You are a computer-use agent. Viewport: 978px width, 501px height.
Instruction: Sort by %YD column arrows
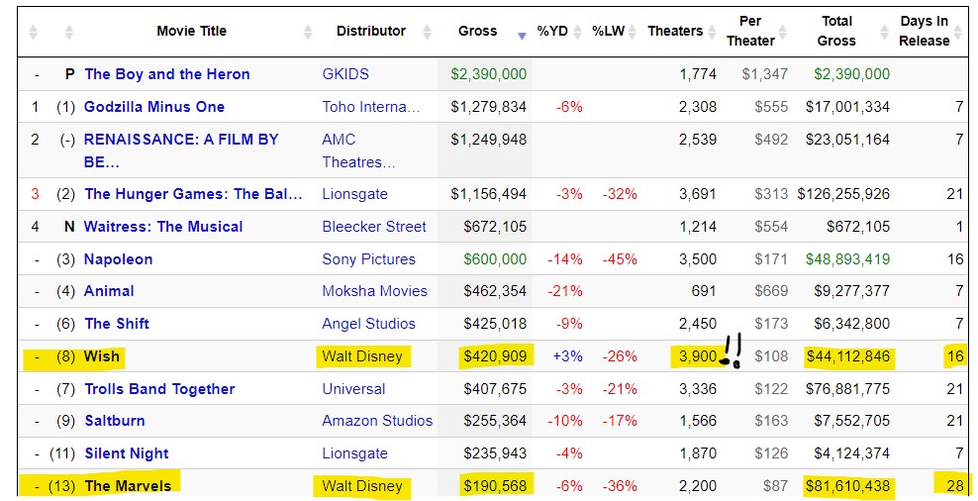[x=577, y=32]
